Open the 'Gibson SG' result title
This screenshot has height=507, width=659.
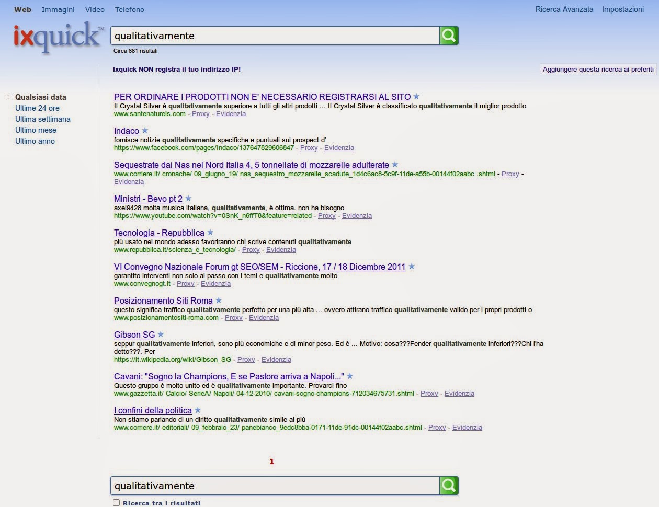click(134, 335)
